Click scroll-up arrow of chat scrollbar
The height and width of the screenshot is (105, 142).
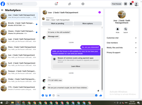[102, 28]
